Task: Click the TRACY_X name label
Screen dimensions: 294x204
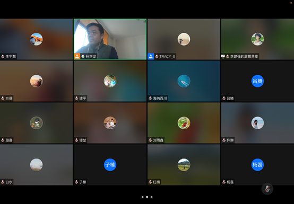Action: (167, 57)
